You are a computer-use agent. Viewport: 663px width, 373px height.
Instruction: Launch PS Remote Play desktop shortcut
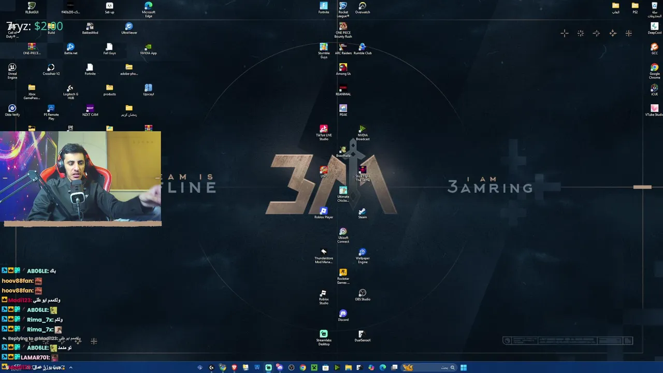click(51, 112)
